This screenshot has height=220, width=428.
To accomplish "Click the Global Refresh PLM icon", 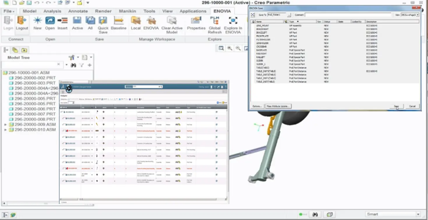I will tap(215, 25).
